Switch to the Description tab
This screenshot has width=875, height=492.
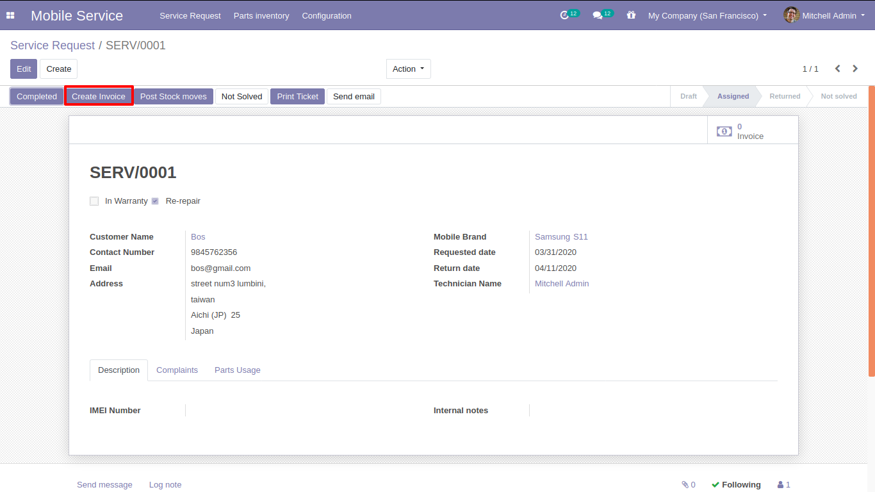pos(119,370)
